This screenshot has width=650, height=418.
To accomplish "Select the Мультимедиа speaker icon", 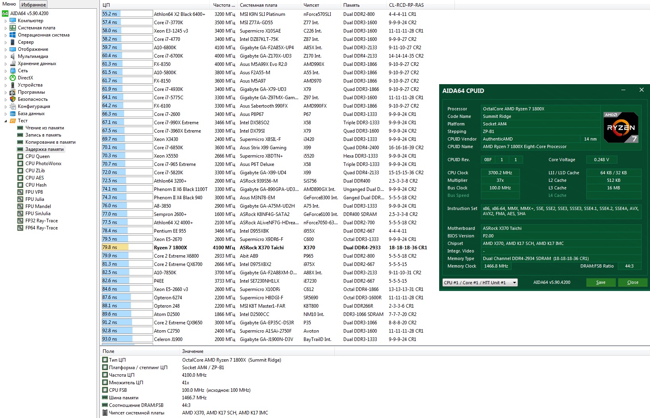I will click(13, 56).
